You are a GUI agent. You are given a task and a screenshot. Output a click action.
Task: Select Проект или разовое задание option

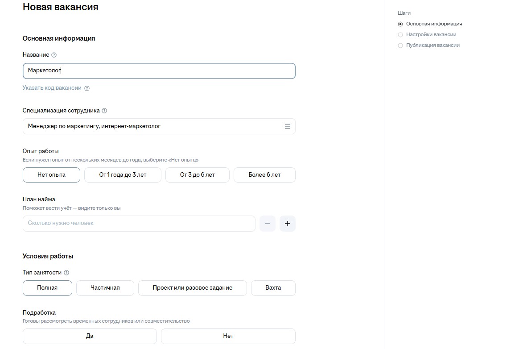pos(192,288)
